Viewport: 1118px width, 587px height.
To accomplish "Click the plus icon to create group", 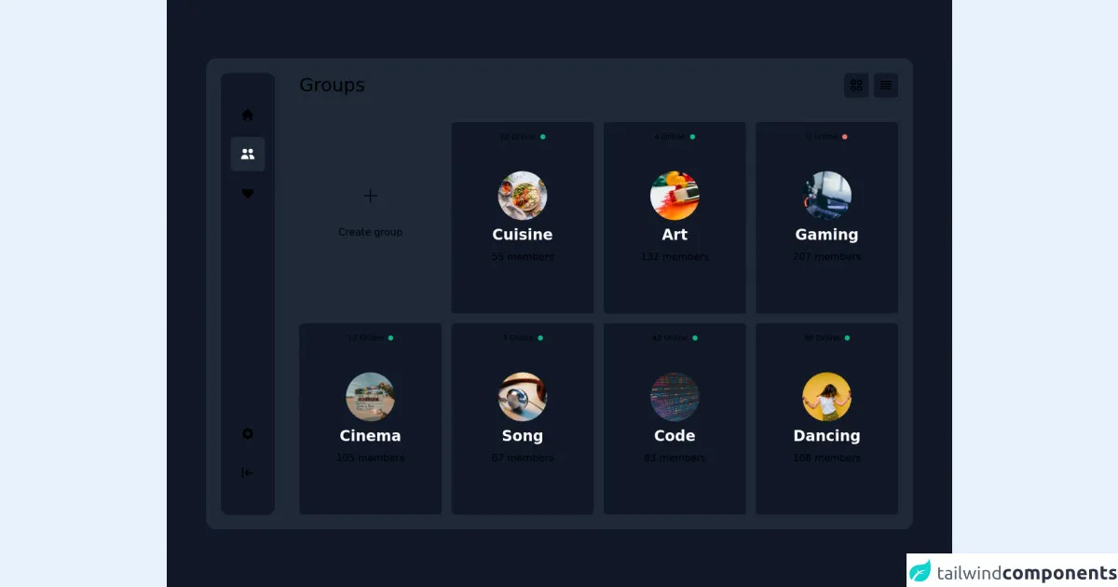I will coord(371,196).
